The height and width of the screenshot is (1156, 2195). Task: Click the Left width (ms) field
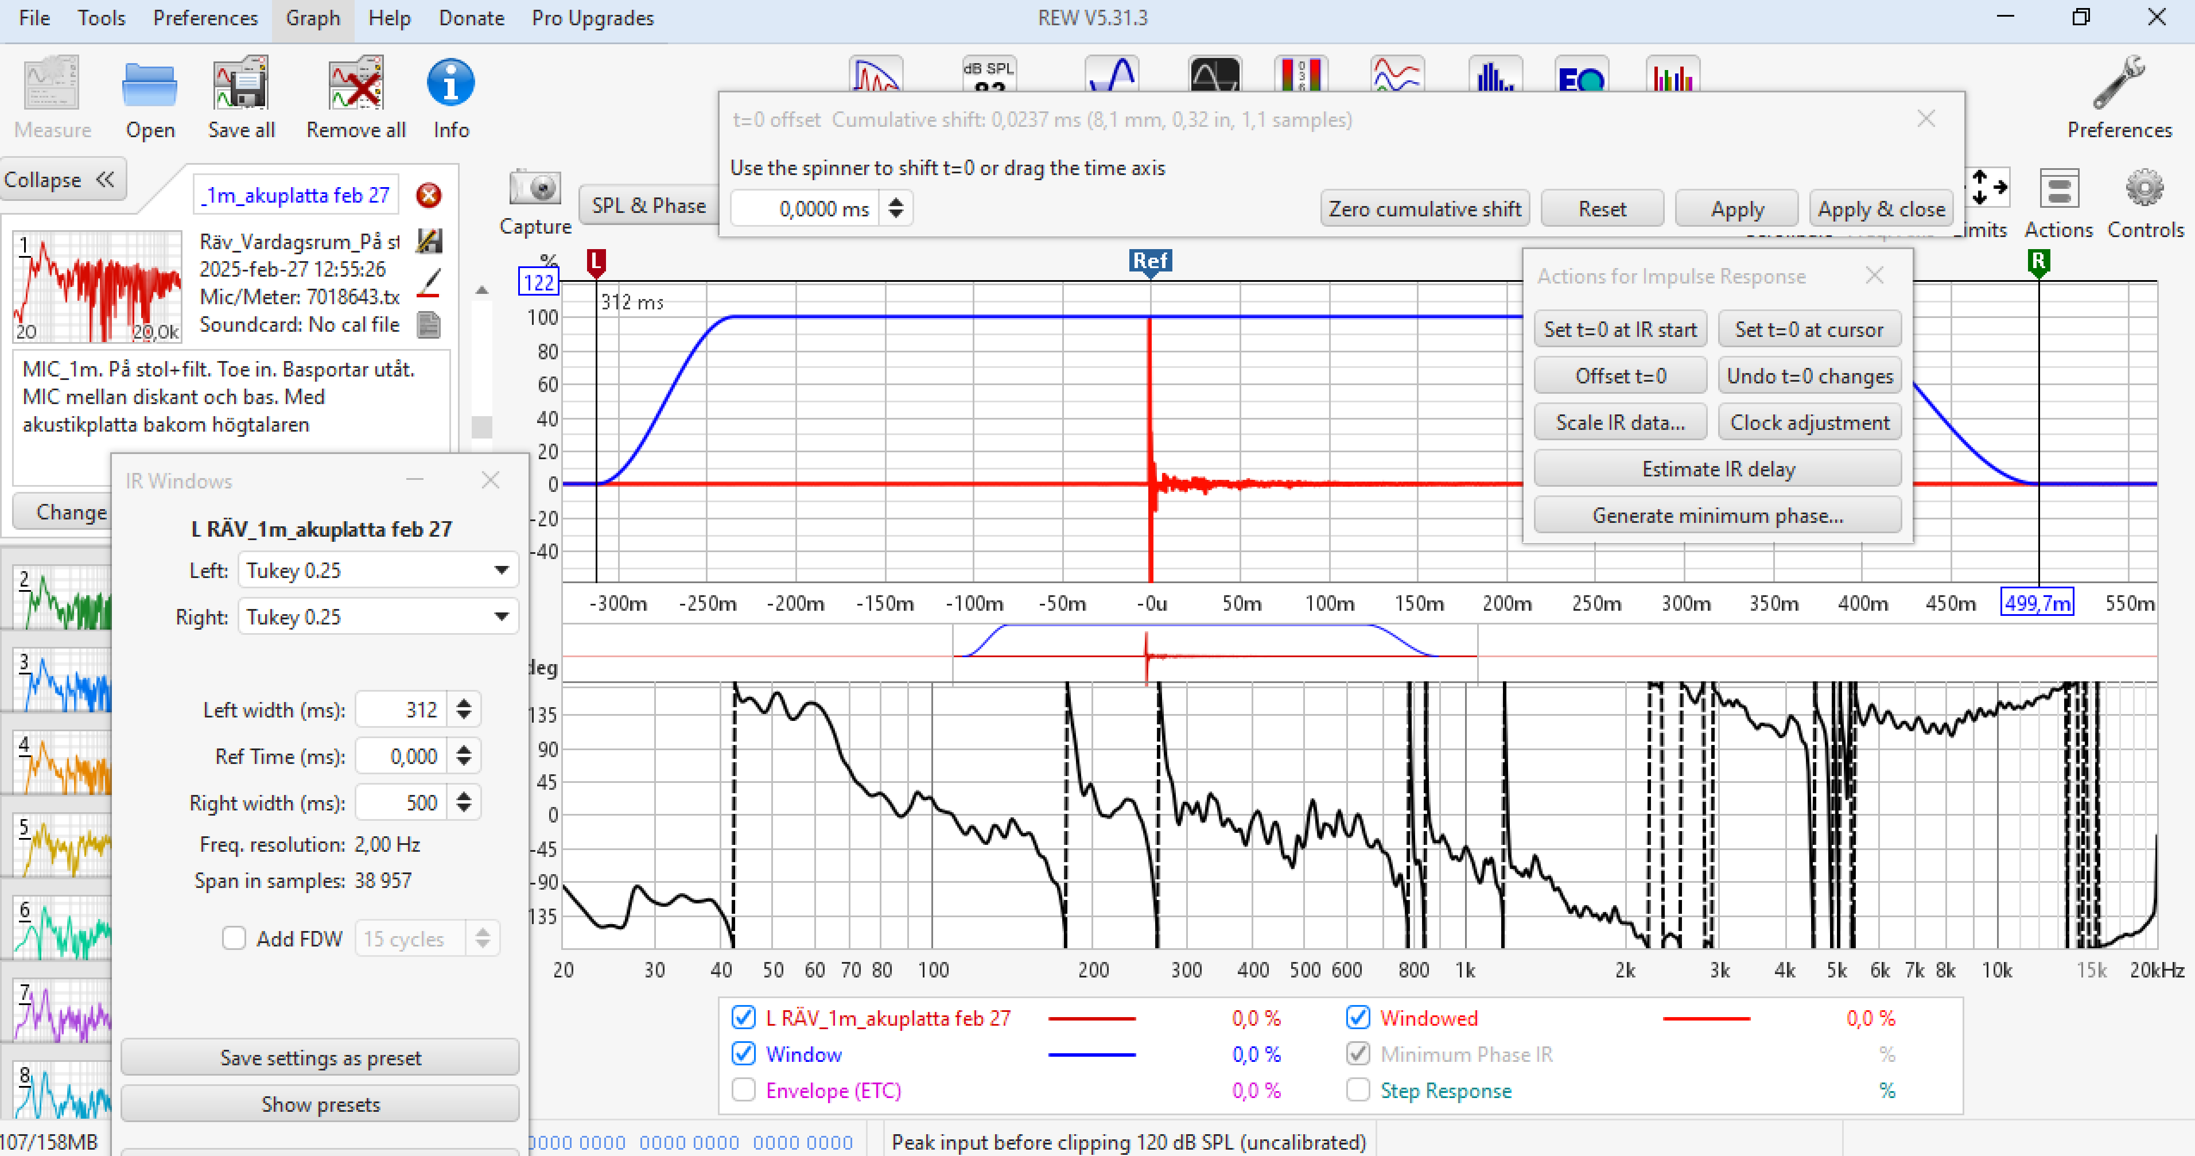click(x=401, y=708)
